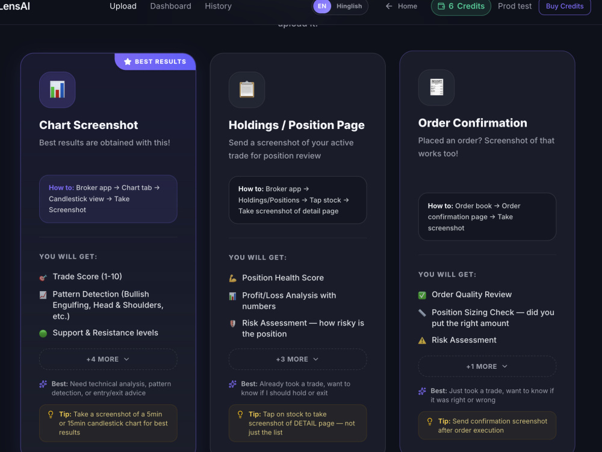
Task: Expand +4 MORE on Chart Screenshot card
Action: [108, 359]
